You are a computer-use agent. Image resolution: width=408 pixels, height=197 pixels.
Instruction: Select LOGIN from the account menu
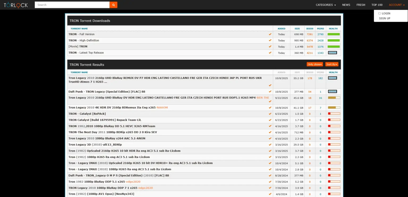click(x=386, y=13)
